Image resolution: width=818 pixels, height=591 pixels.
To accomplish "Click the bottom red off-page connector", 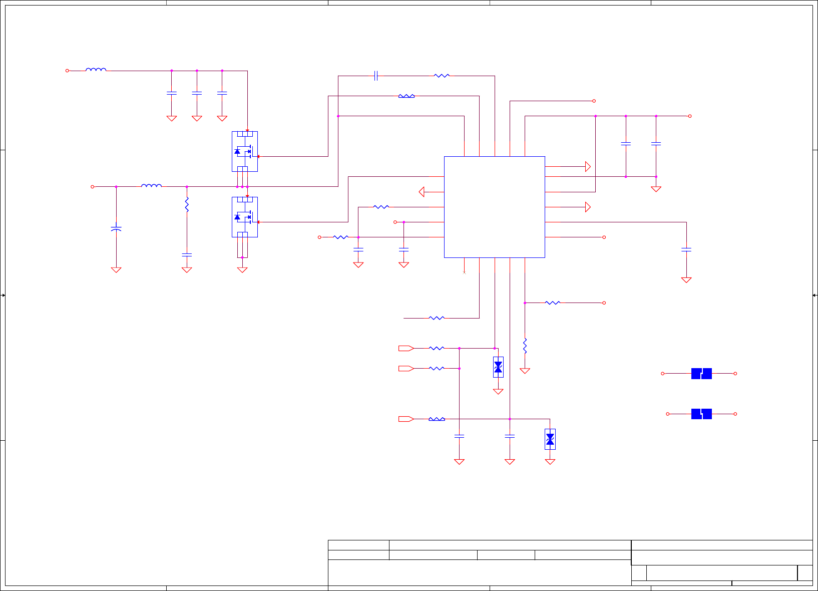I will [x=406, y=419].
